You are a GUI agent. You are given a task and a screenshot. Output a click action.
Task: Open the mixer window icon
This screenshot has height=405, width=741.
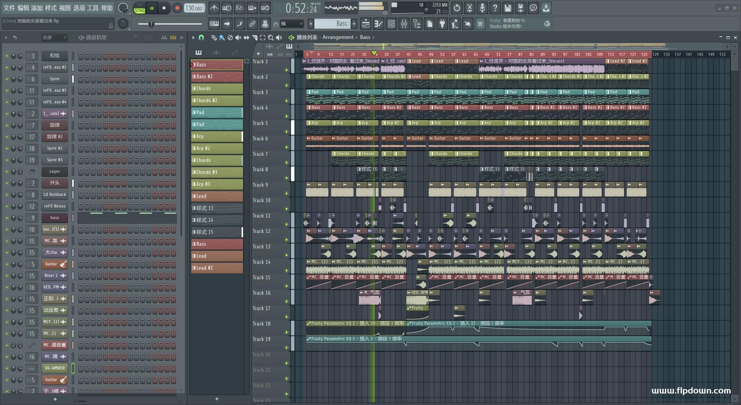tap(404, 24)
